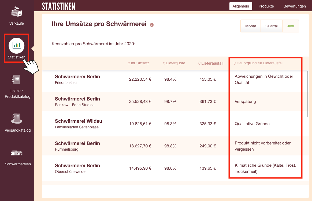Sort by Lieferquote column
This screenshot has width=312, height=201.
174,63
